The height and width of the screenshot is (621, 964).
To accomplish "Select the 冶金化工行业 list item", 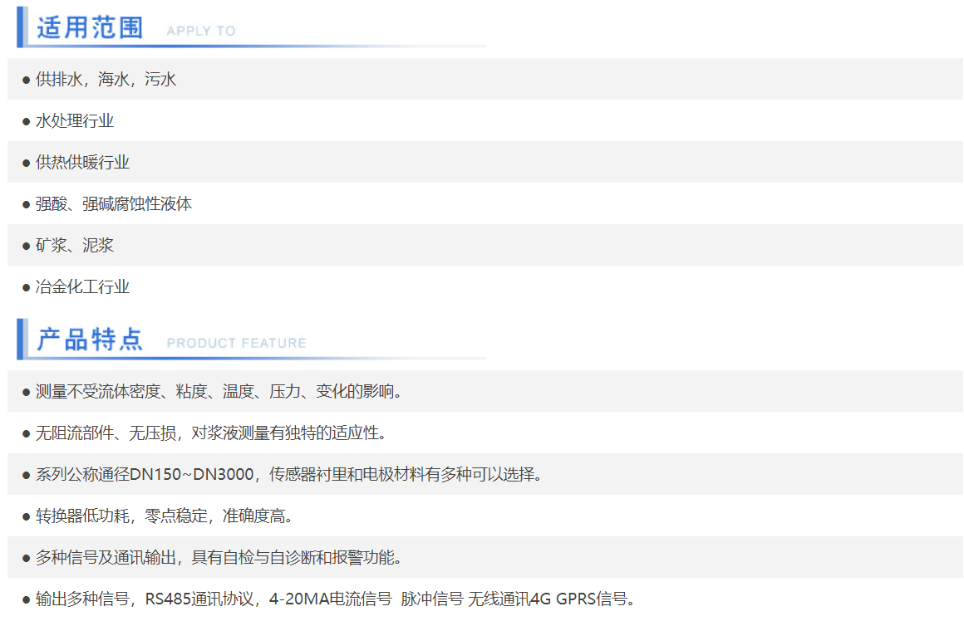I will pyautogui.click(x=82, y=287).
